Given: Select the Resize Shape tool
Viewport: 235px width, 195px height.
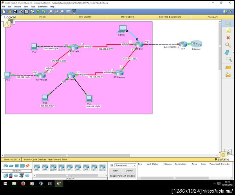Looking at the screenshot, I should 229,60.
